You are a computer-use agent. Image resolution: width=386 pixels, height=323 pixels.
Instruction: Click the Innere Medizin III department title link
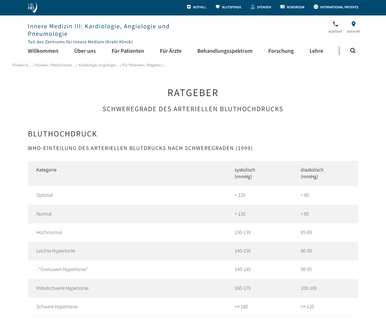click(x=98, y=30)
